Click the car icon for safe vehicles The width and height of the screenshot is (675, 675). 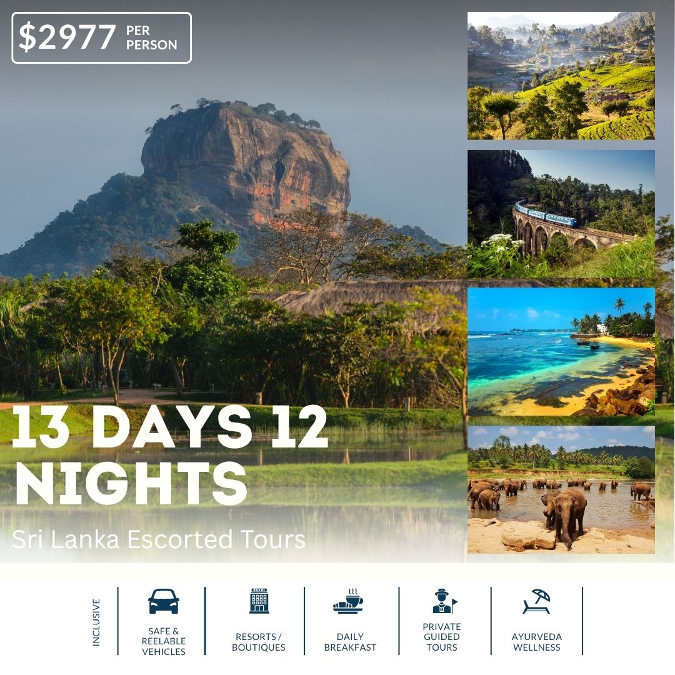pyautogui.click(x=164, y=601)
